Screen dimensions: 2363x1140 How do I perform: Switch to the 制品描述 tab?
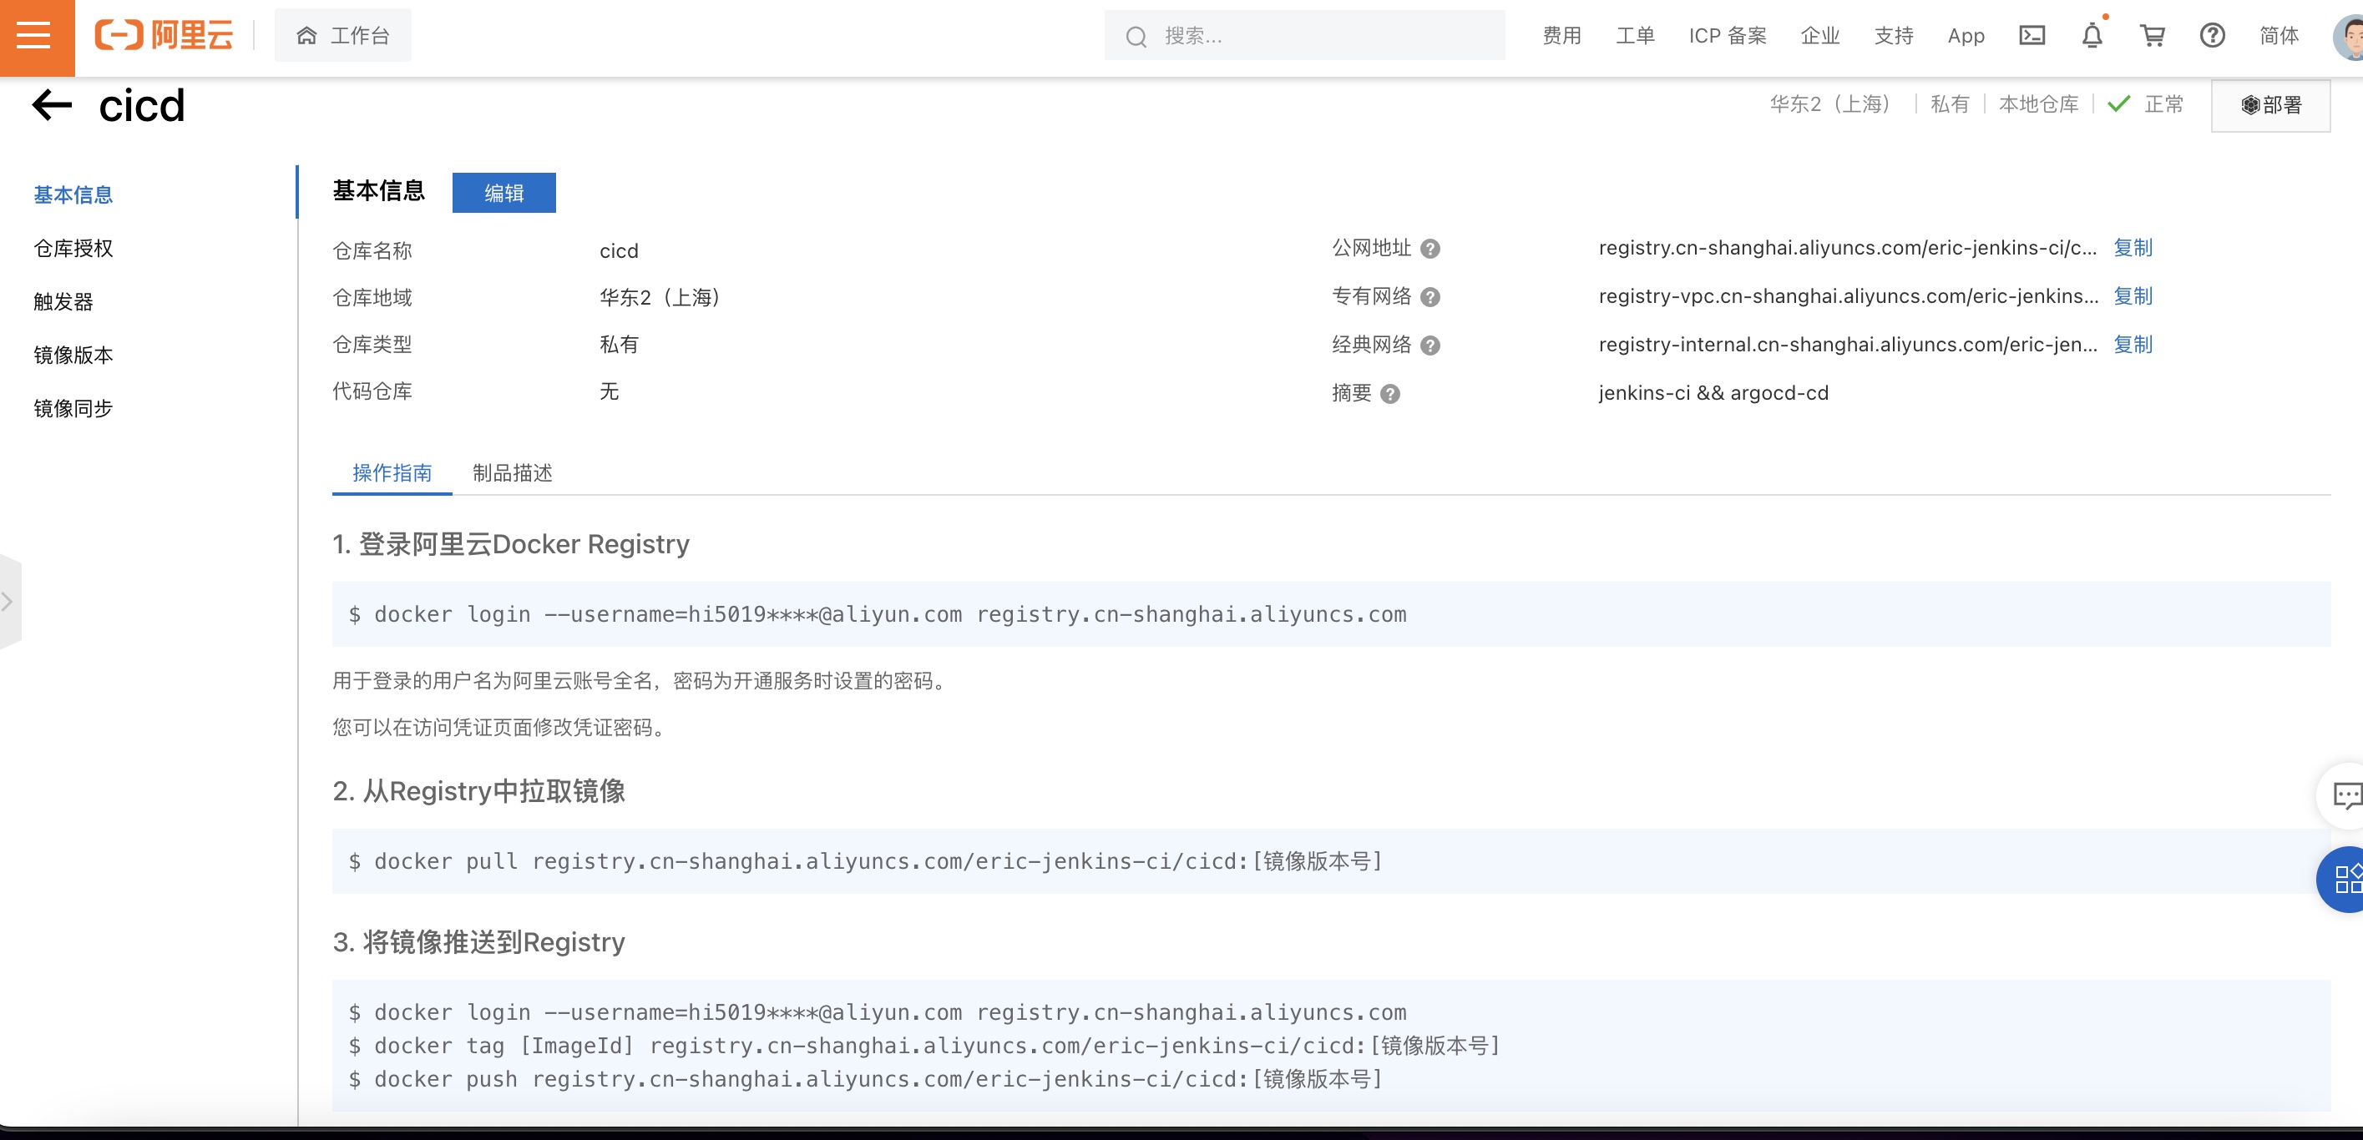513,474
